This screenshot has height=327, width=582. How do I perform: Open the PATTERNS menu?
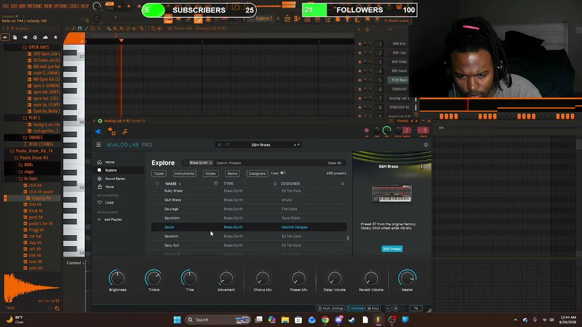click(35, 6)
